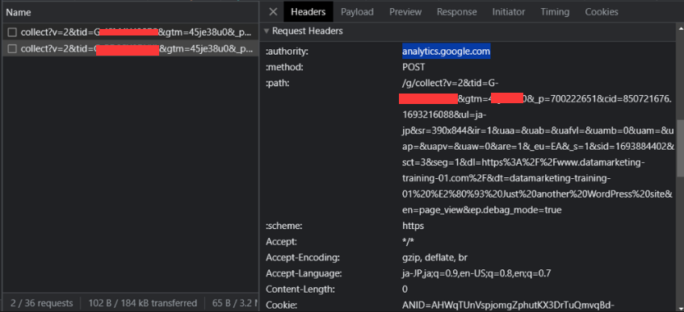Click the analytics.google.com authority value
The height and width of the screenshot is (312, 684).
pyautogui.click(x=446, y=52)
